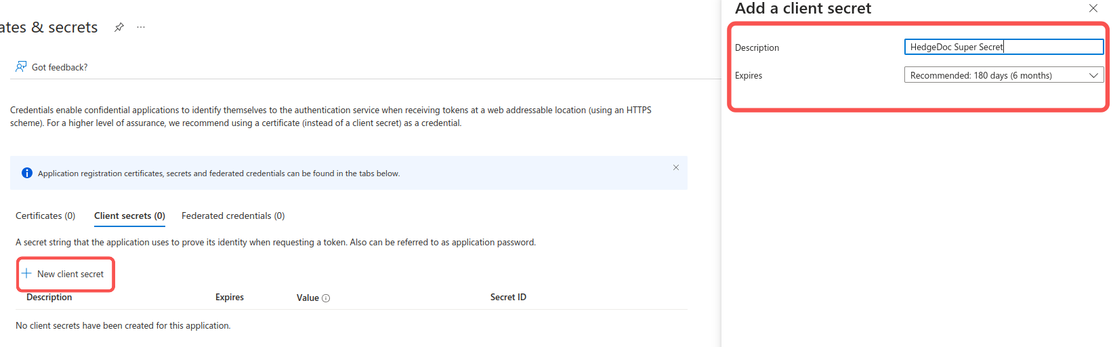Image resolution: width=1113 pixels, height=347 pixels.
Task: Click the Expires column header in table
Action: 230,297
